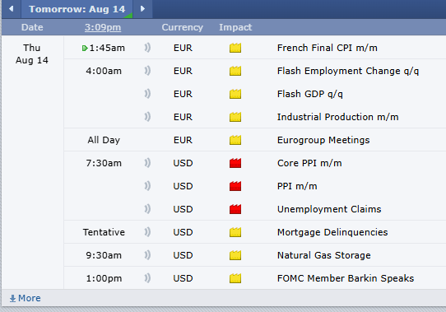The width and height of the screenshot is (446, 312).
Task: Go to previous day using left arrow
Action: click(x=11, y=9)
